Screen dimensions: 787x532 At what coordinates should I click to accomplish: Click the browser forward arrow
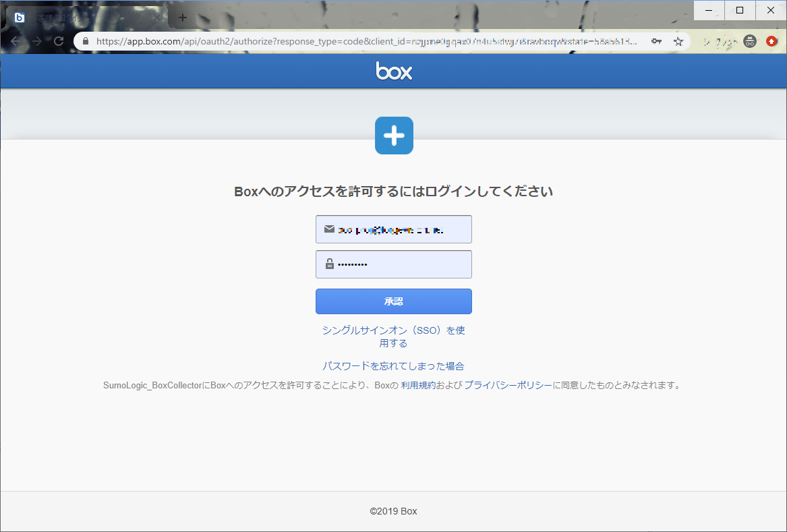(x=37, y=41)
